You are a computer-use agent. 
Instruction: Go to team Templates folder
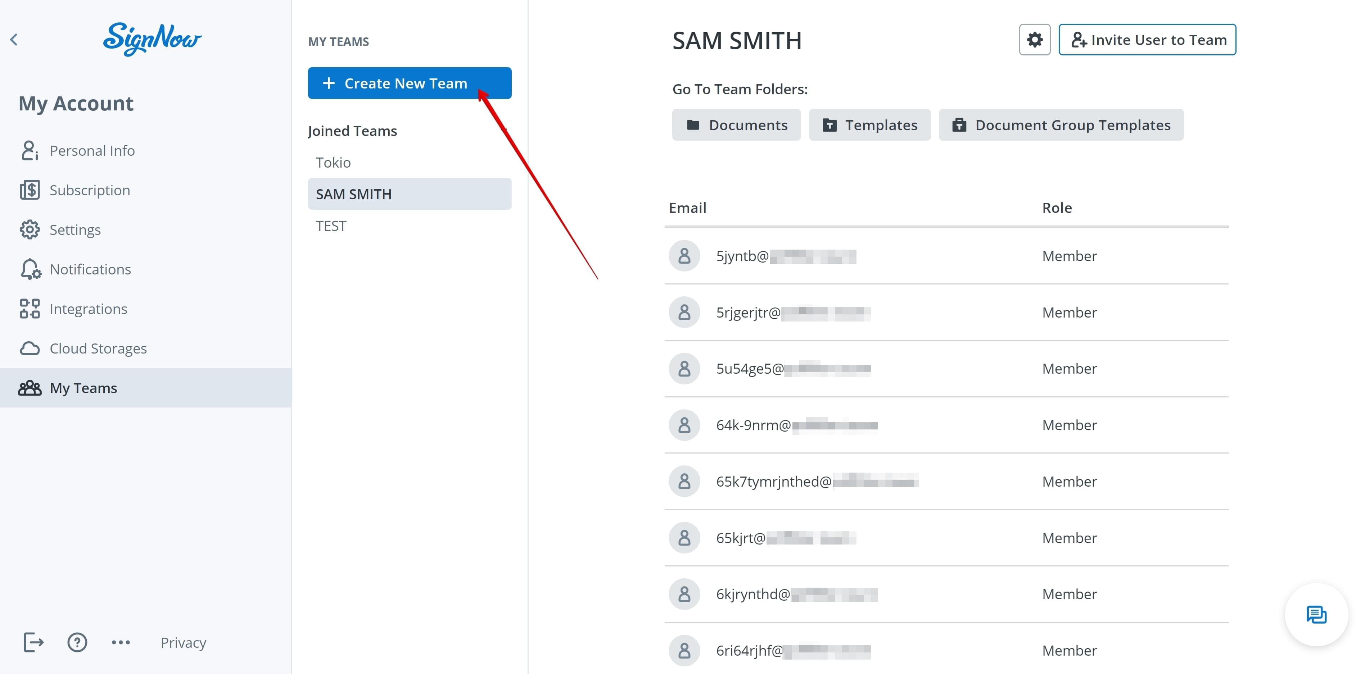point(869,125)
